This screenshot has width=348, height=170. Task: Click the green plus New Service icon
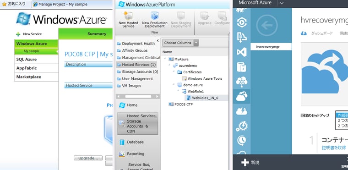(x=18, y=34)
